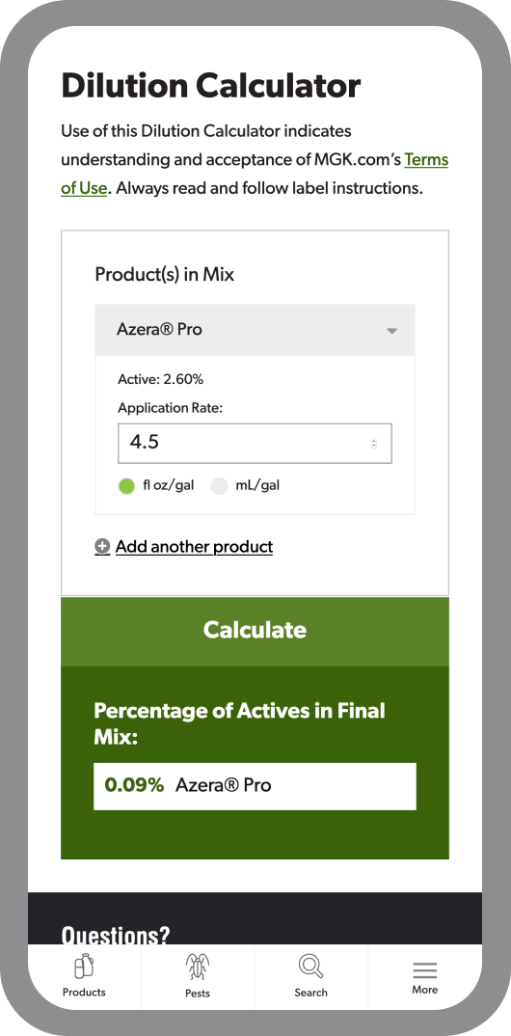Click the plus icon beside Add another product
511x1036 pixels.
(x=102, y=546)
